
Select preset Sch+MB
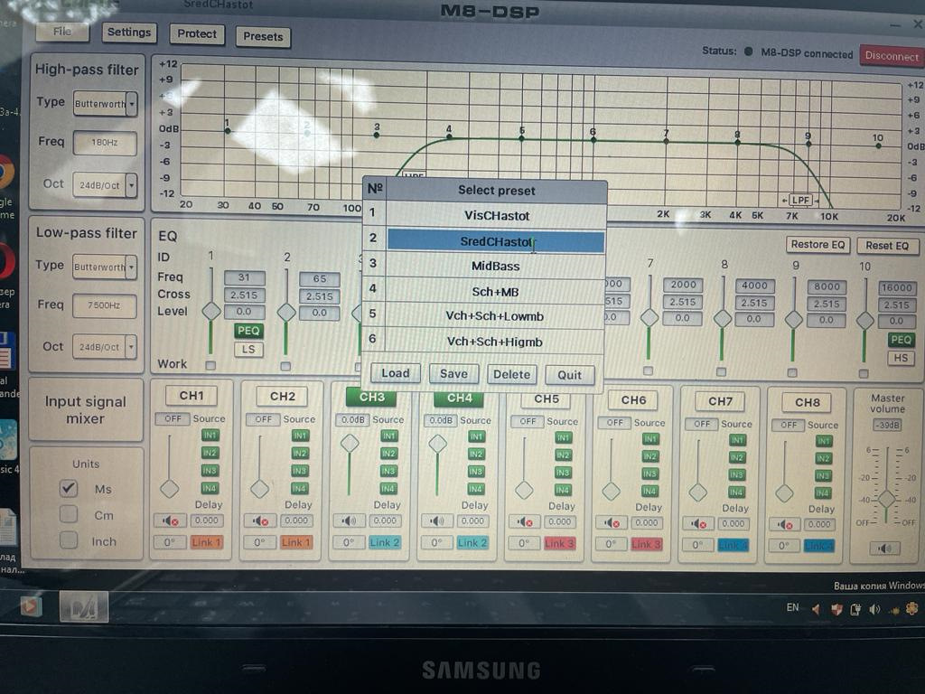(496, 292)
